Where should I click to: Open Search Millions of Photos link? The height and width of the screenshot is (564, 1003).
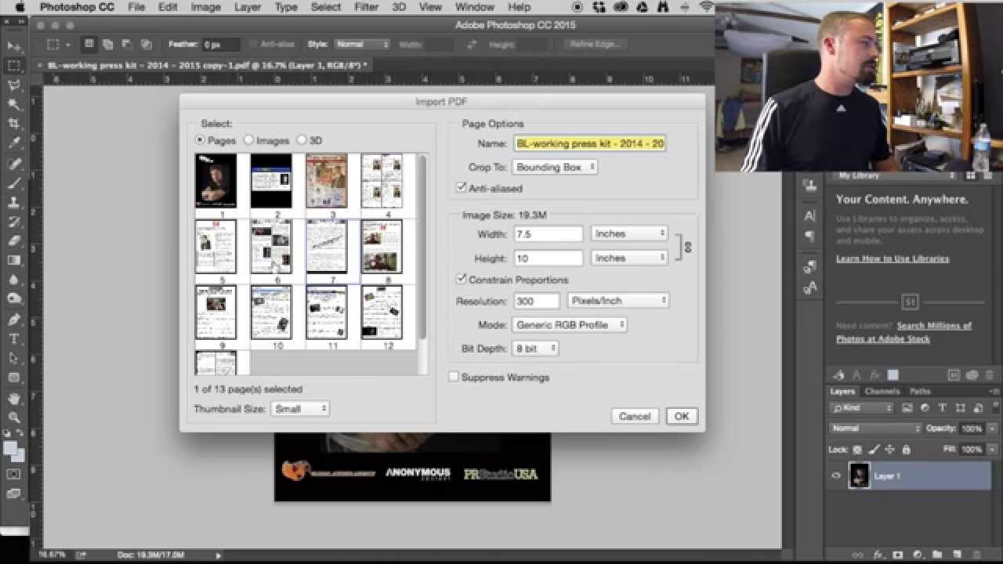pos(904,332)
